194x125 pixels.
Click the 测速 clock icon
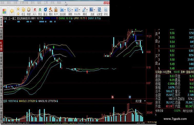(29, 9)
